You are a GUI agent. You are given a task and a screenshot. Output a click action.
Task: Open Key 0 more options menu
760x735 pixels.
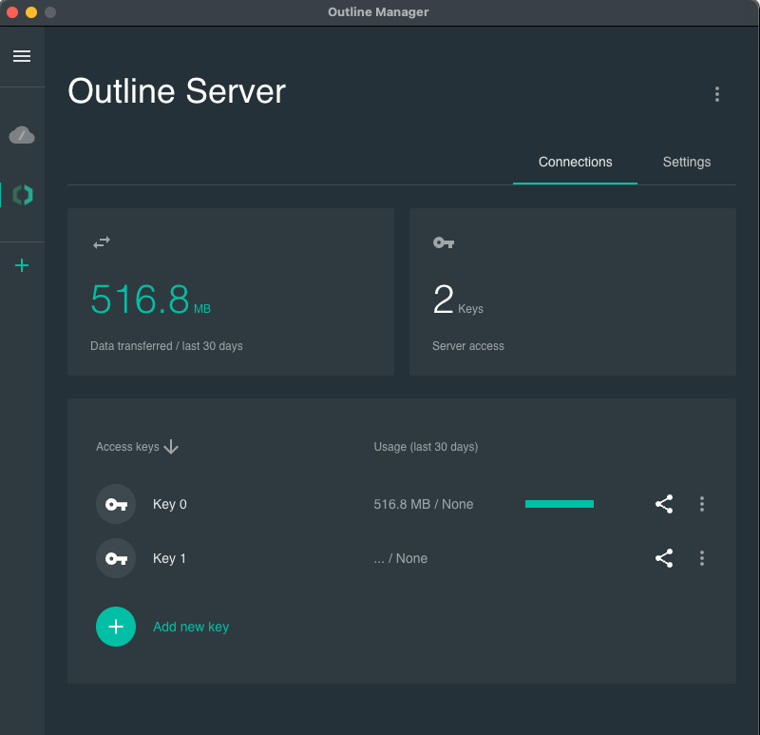702,504
